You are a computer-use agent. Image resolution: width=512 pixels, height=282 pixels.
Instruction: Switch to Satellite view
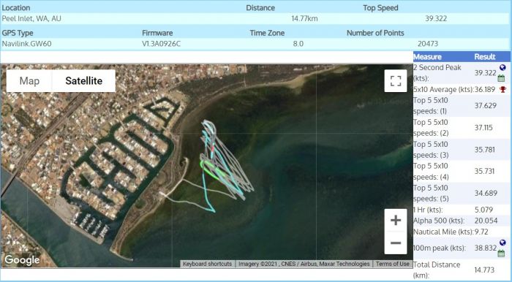tap(84, 81)
